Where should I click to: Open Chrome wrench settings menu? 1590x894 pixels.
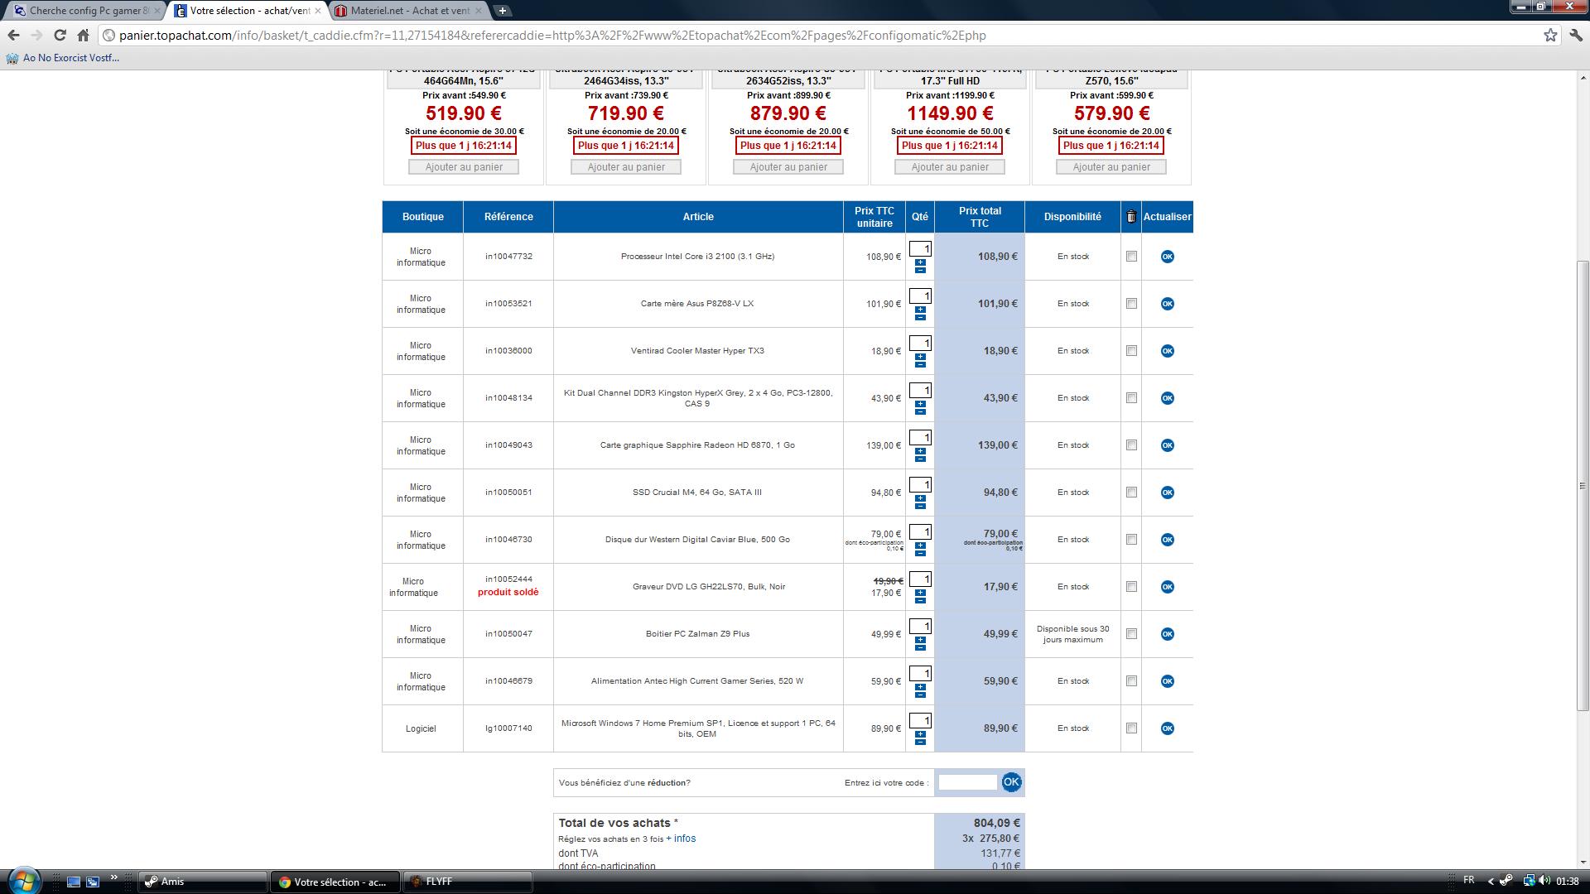[x=1576, y=35]
